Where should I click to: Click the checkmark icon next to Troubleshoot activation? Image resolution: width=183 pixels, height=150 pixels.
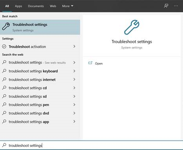click(x=4, y=46)
